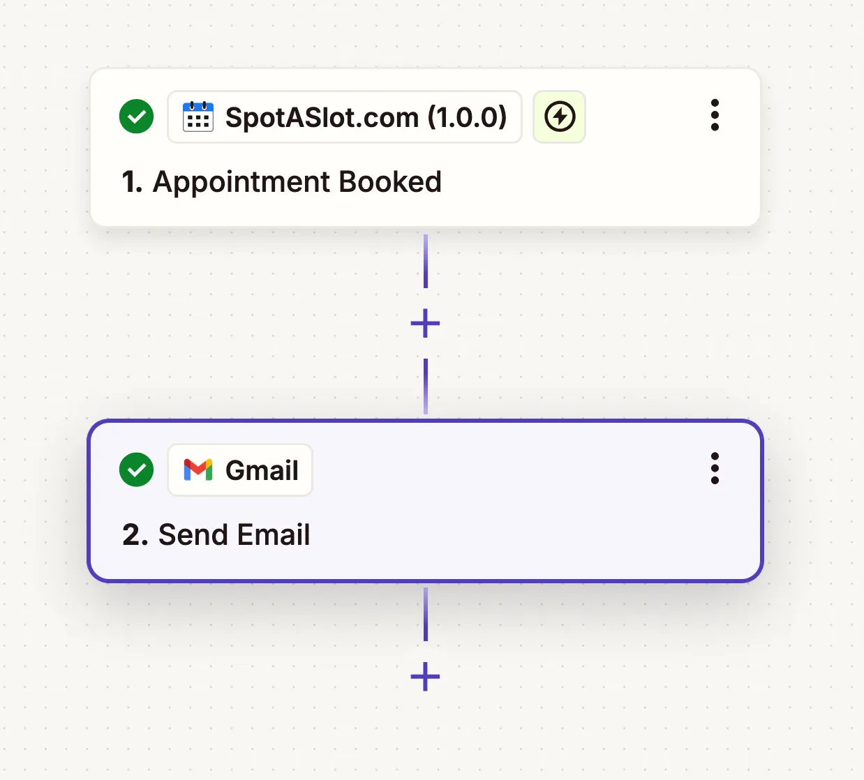Click the connector line between the two steps

425,265
